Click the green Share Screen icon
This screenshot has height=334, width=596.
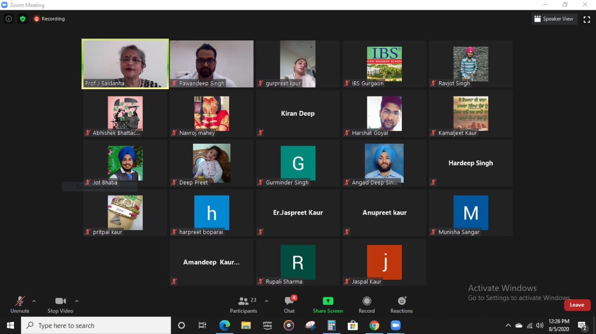[x=328, y=301]
